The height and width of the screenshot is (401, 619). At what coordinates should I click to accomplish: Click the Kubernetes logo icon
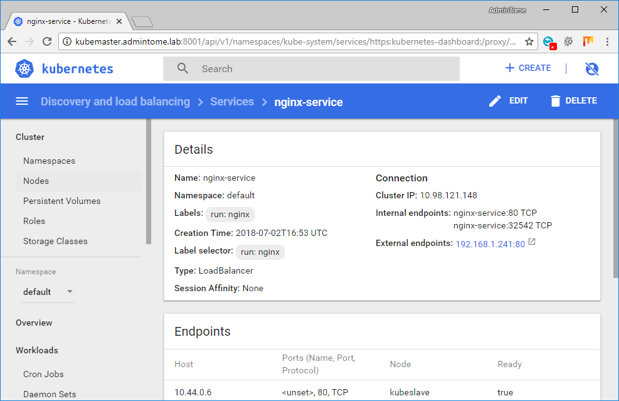coord(23,68)
